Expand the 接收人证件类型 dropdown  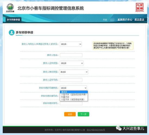(x=72, y=63)
